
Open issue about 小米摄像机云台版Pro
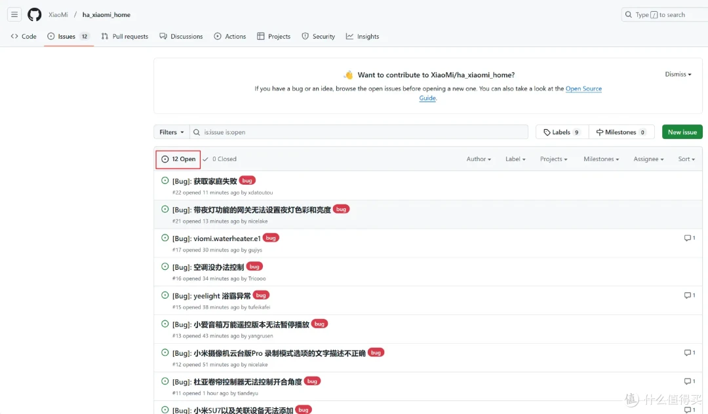pos(269,353)
